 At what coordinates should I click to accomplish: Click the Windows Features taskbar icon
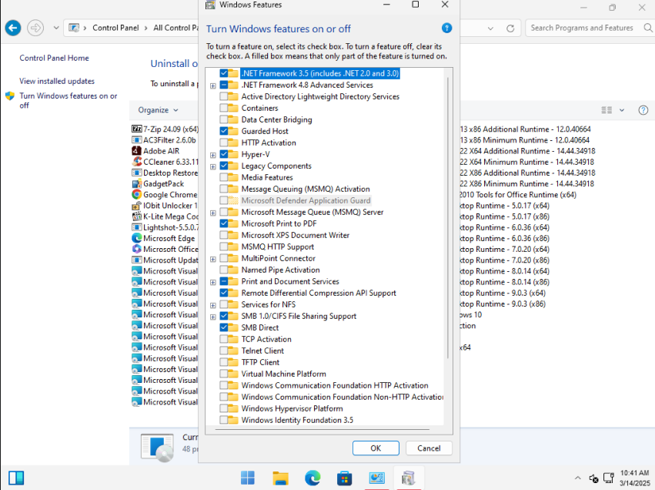point(409,478)
